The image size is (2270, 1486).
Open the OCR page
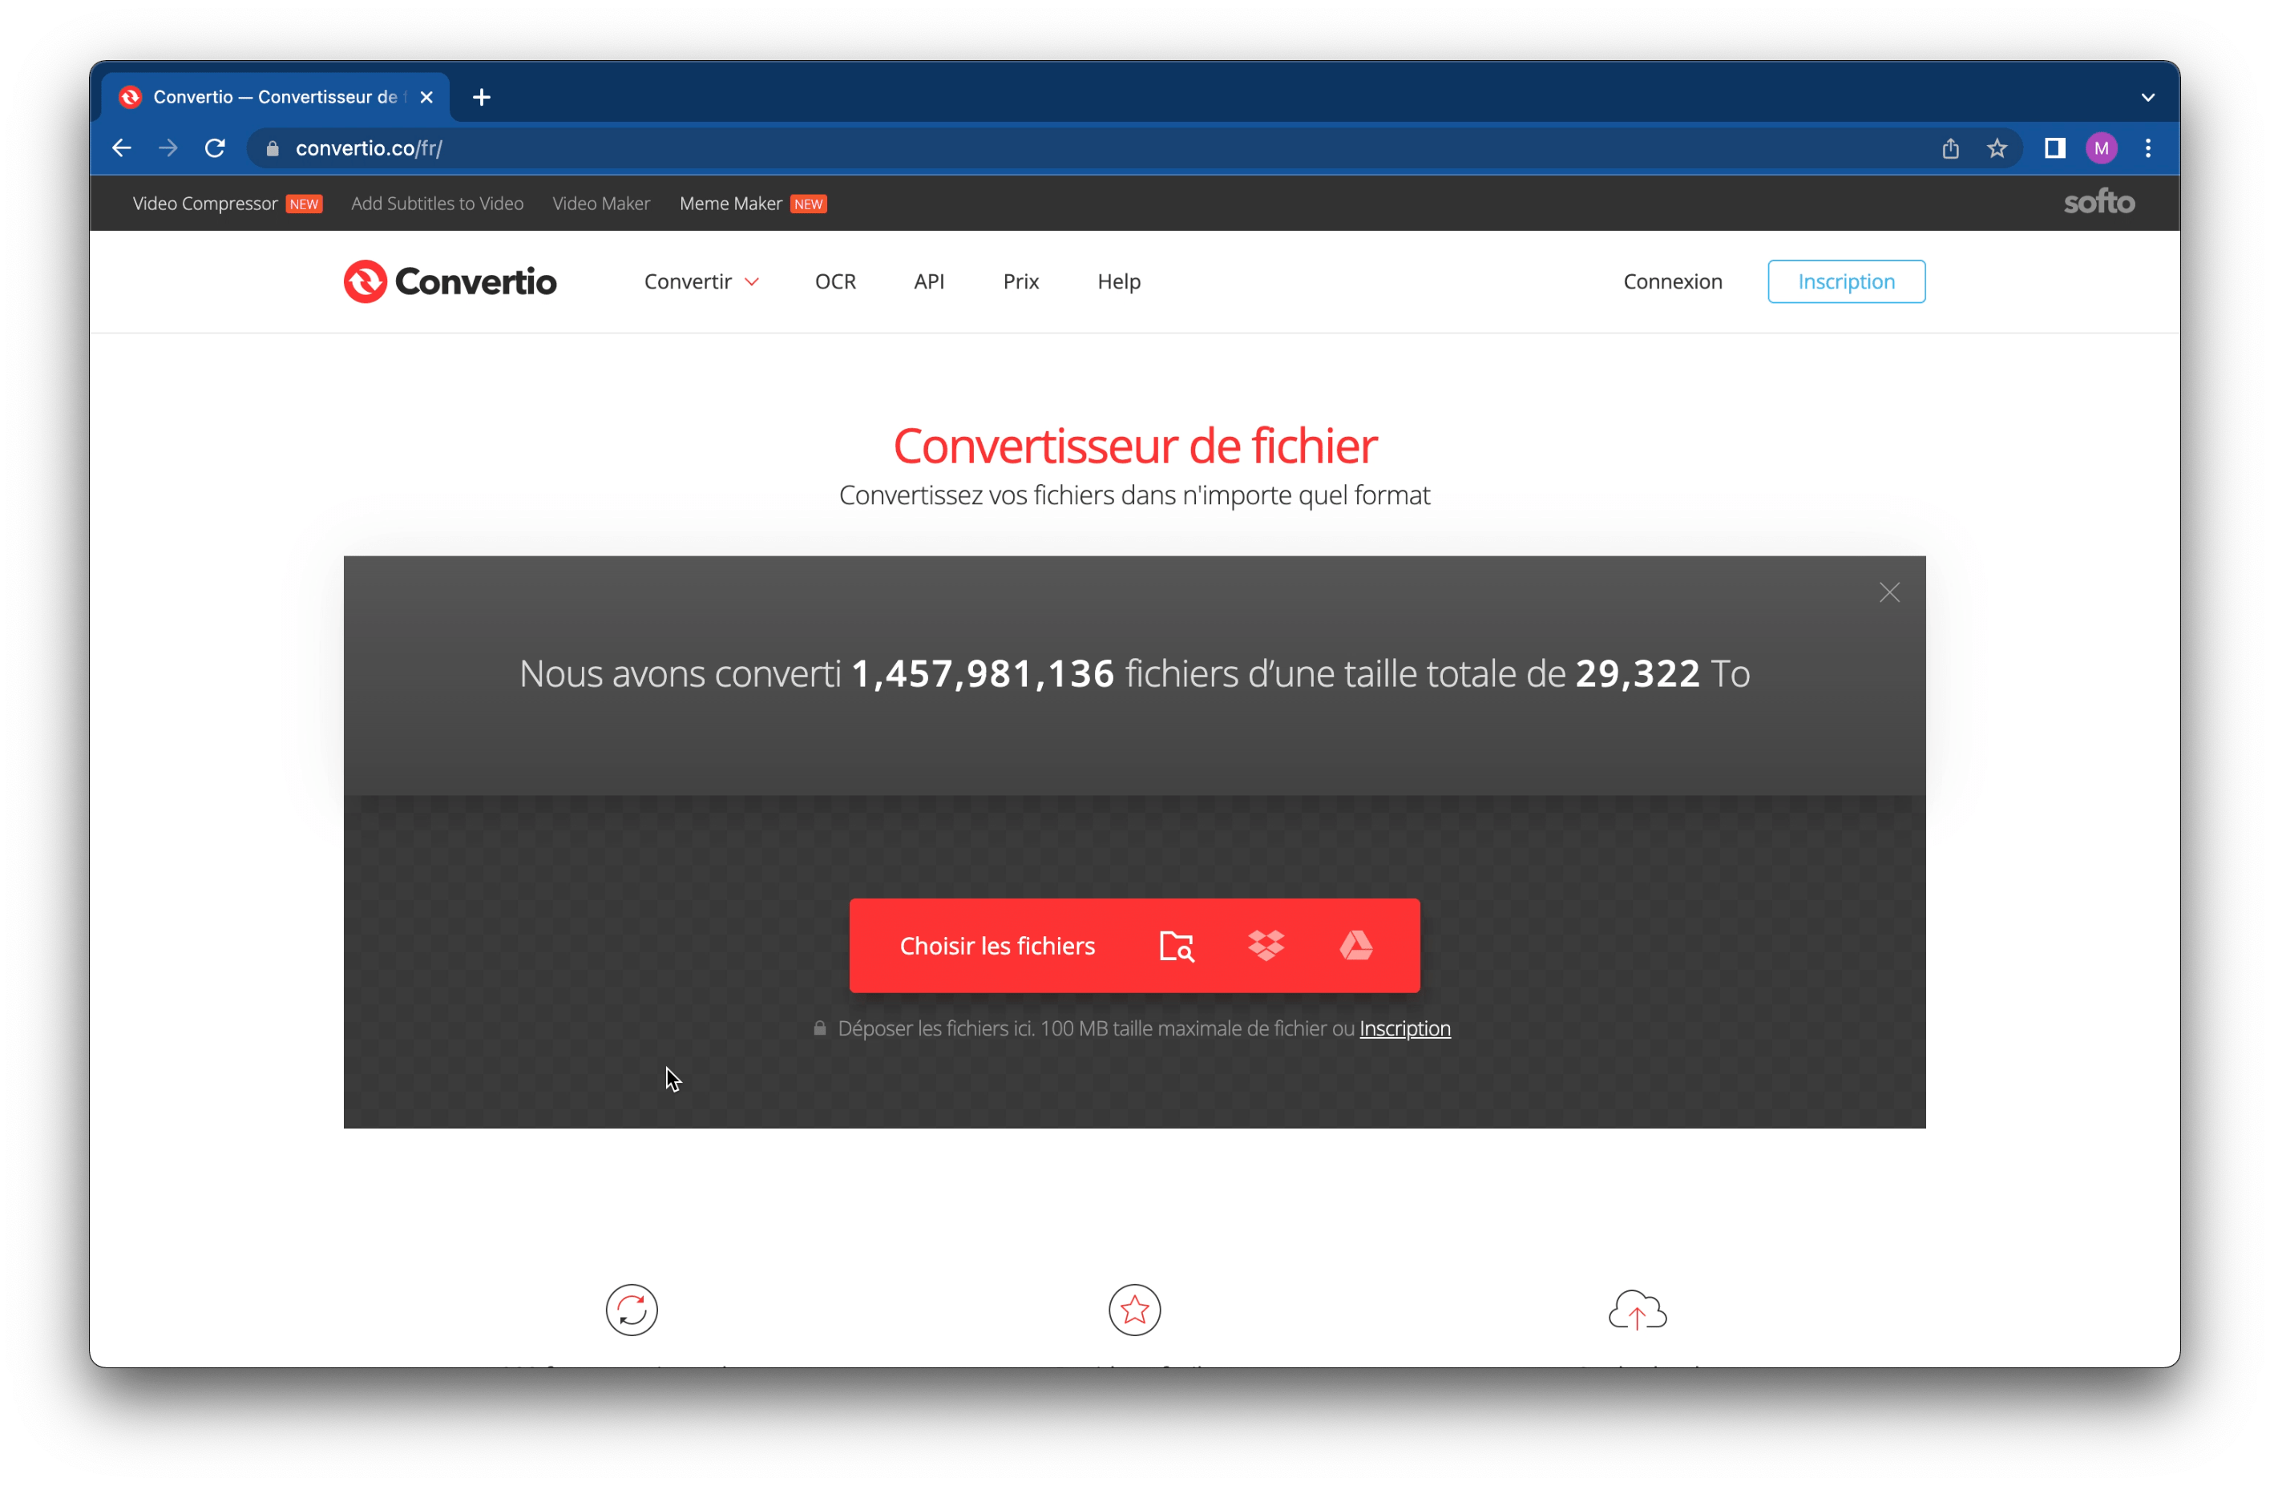pos(835,281)
